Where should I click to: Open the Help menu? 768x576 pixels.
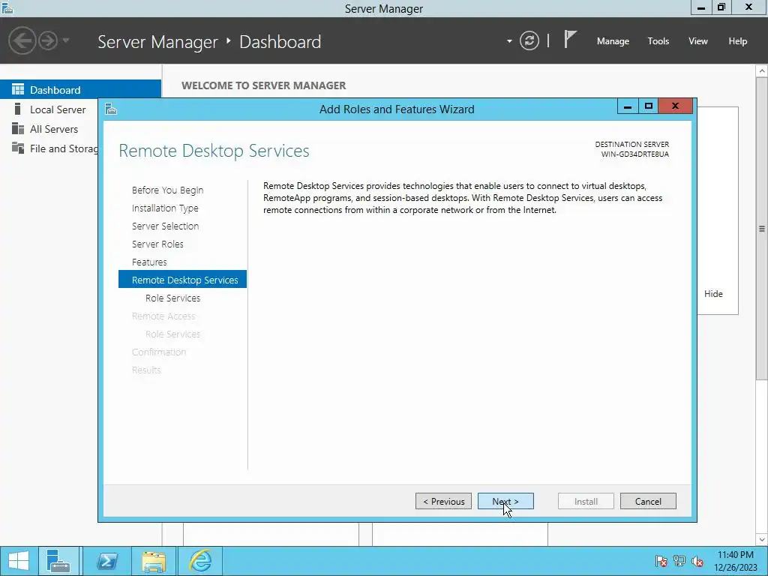coord(737,41)
